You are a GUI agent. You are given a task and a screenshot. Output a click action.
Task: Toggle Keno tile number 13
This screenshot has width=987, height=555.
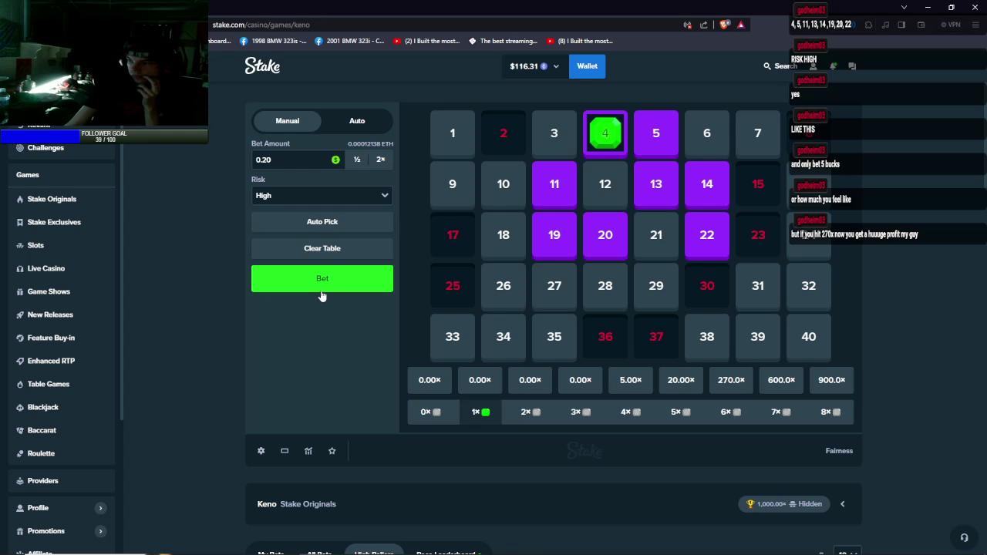pos(656,184)
